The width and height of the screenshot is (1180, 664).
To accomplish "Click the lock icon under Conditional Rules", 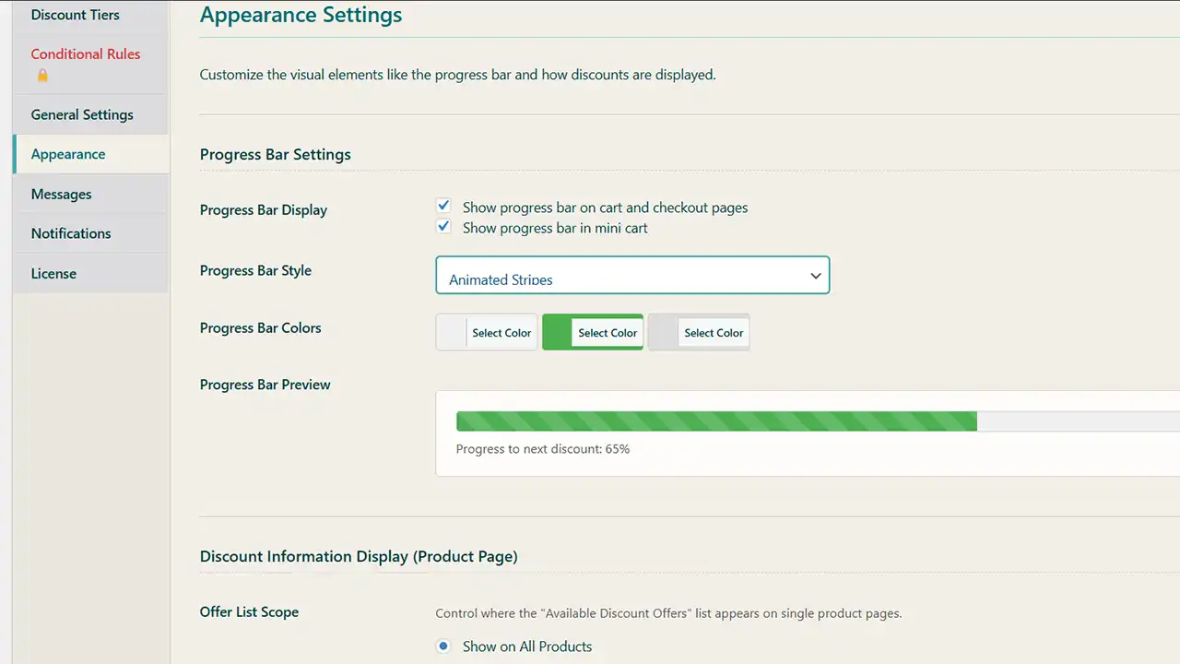I will click(42, 76).
